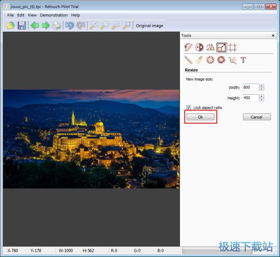Select the rotate and flip triangles tool
The height and width of the screenshot is (257, 280).
click(x=210, y=47)
